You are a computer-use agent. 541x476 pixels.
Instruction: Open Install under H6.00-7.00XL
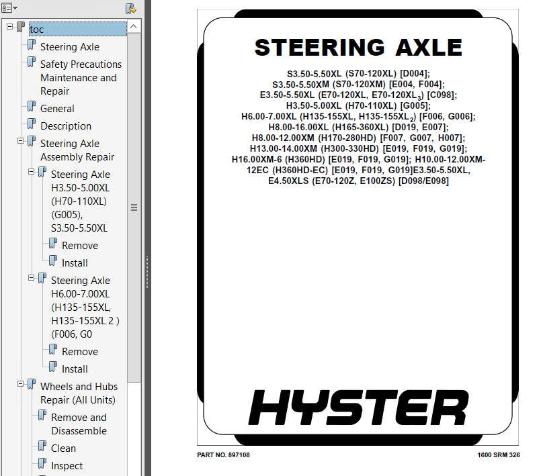(75, 369)
